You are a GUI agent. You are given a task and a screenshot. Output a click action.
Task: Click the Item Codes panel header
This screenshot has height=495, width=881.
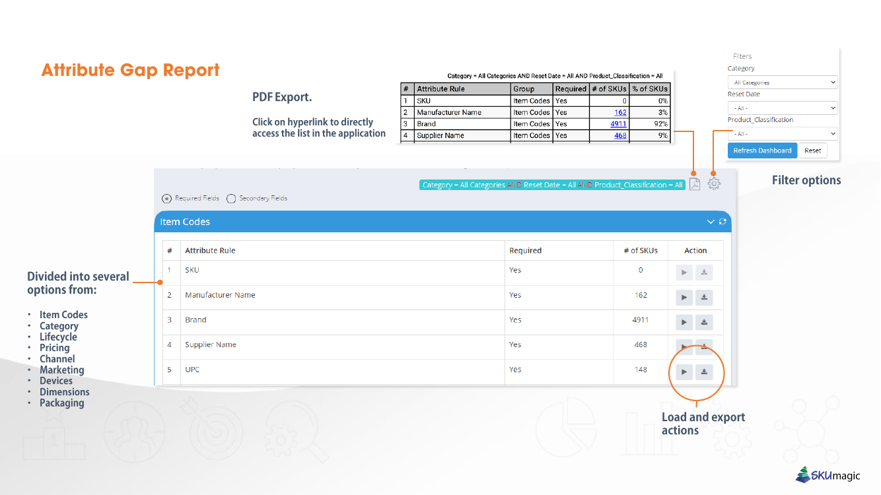[x=442, y=222]
